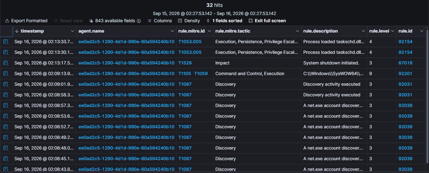429x173 pixels.
Task: Open rule ID 92201 link
Action: click(x=405, y=74)
